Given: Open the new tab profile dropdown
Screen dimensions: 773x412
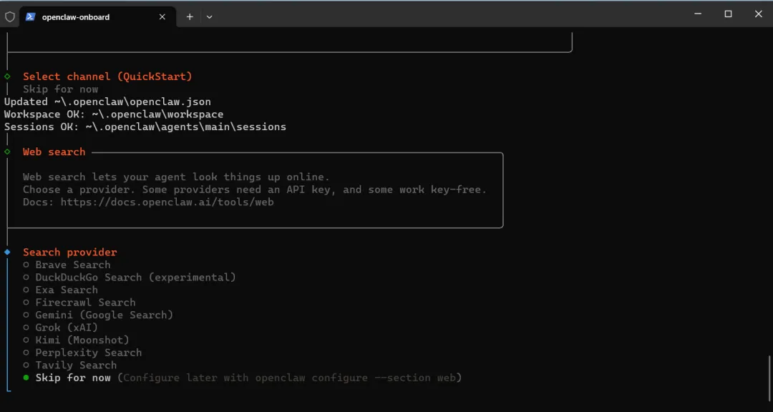Looking at the screenshot, I should tap(209, 16).
